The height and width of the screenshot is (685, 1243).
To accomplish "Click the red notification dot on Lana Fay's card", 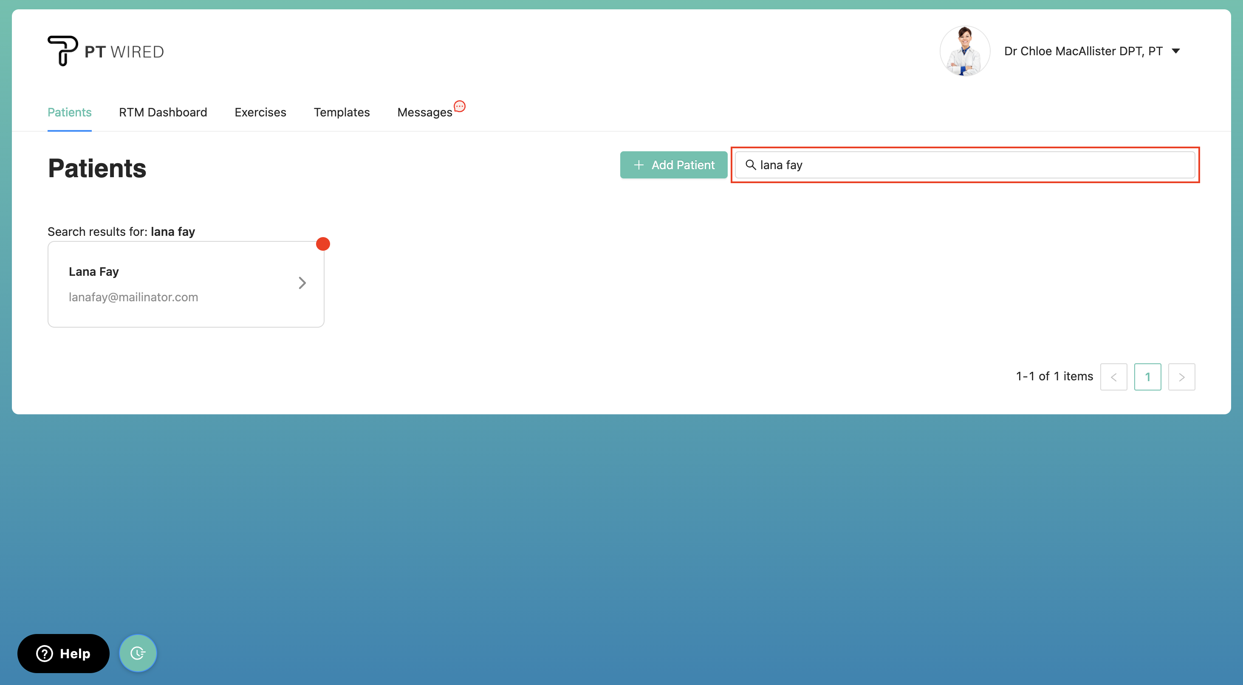I will 323,244.
